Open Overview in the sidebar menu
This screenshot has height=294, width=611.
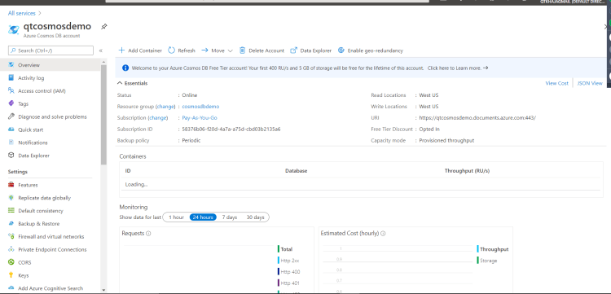point(50,65)
